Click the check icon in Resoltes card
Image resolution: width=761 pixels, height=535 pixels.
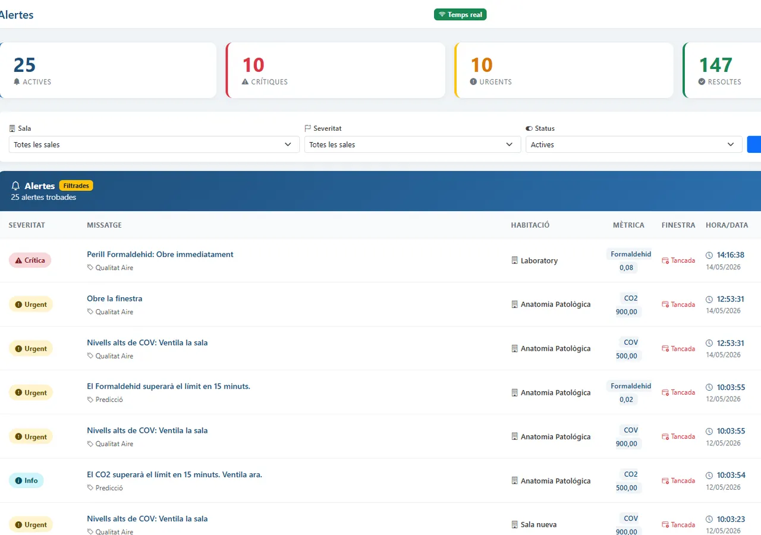(702, 81)
